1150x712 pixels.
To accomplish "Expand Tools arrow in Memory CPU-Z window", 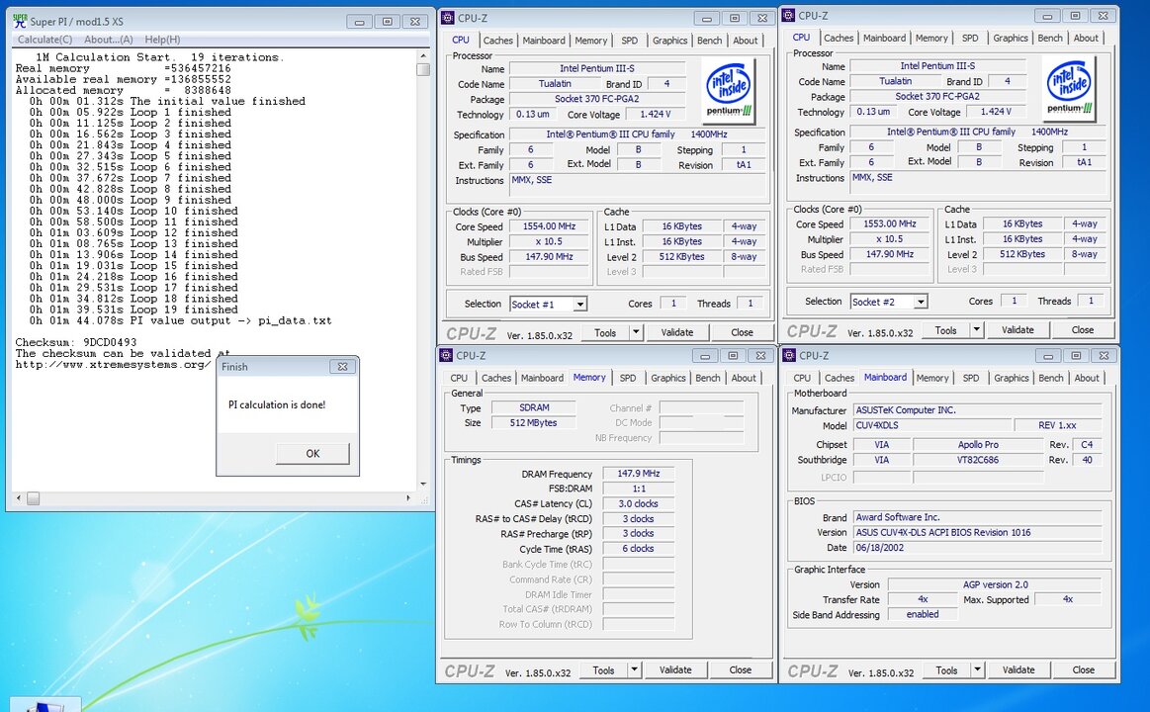I will [634, 669].
